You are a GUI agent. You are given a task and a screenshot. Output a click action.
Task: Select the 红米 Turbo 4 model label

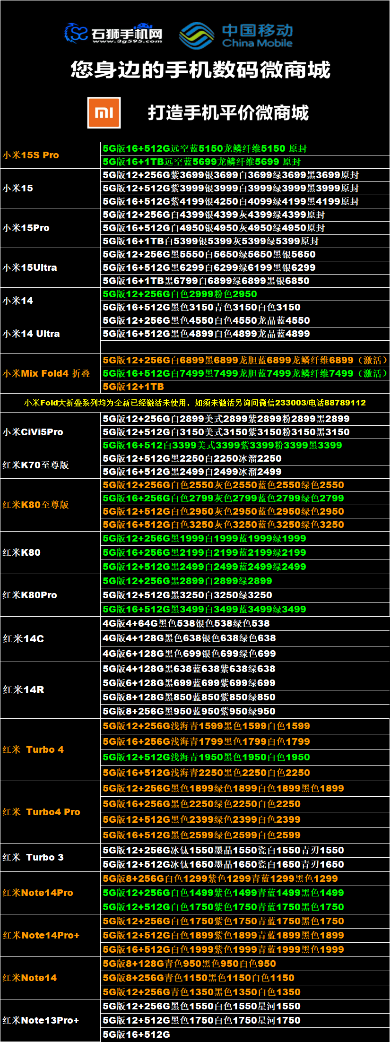33,749
